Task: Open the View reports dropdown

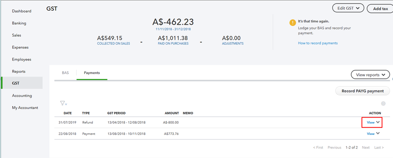Action: [370, 75]
